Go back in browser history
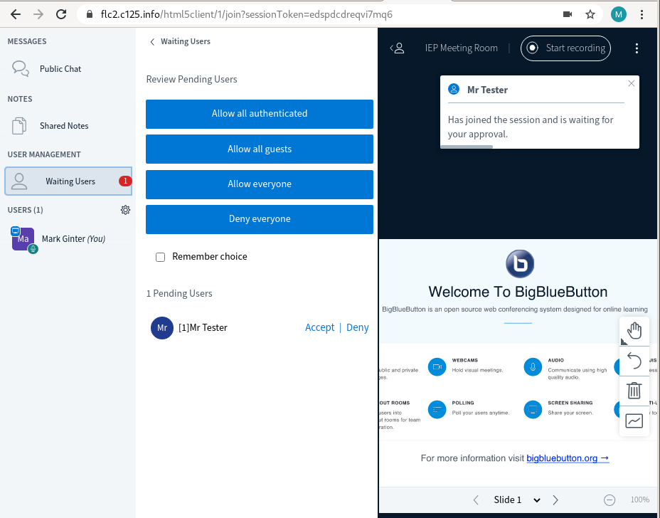This screenshot has height=518, width=660. 16,14
